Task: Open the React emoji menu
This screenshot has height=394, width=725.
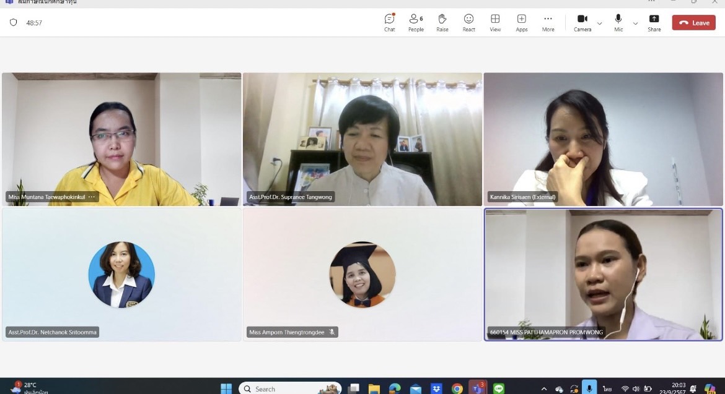Action: pos(469,22)
